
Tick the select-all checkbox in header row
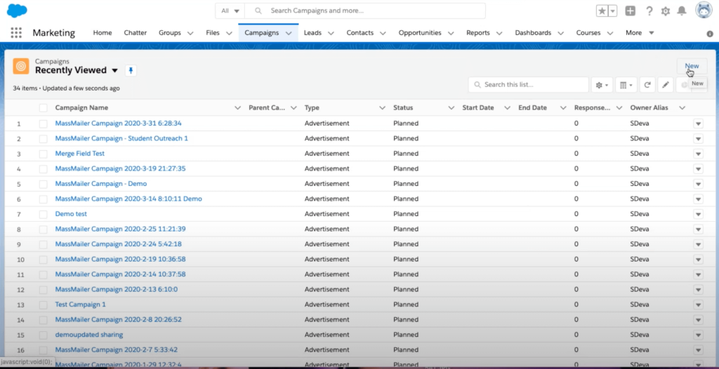[44, 108]
